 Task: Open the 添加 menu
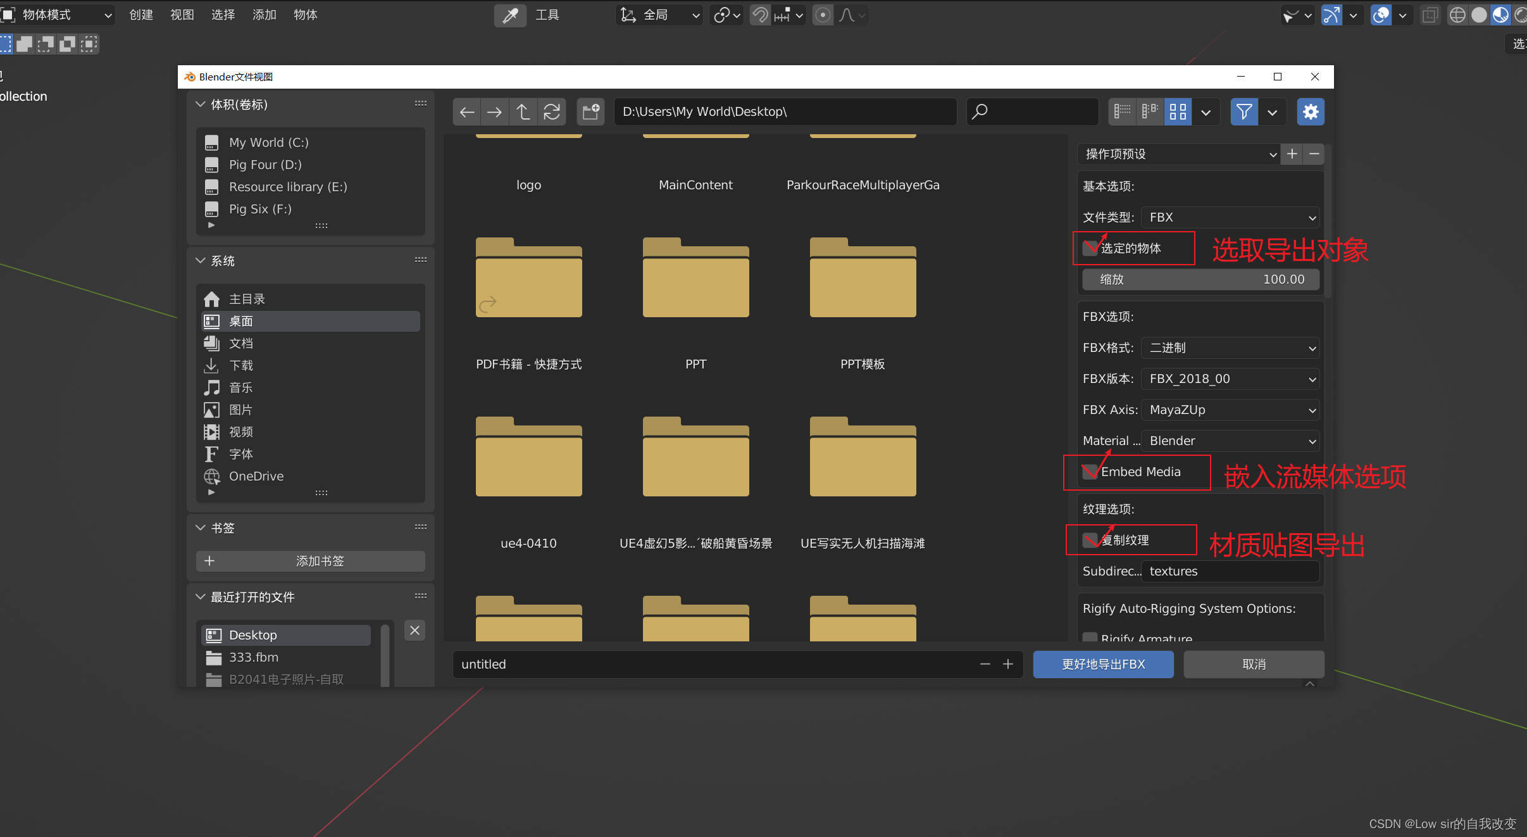tap(264, 15)
